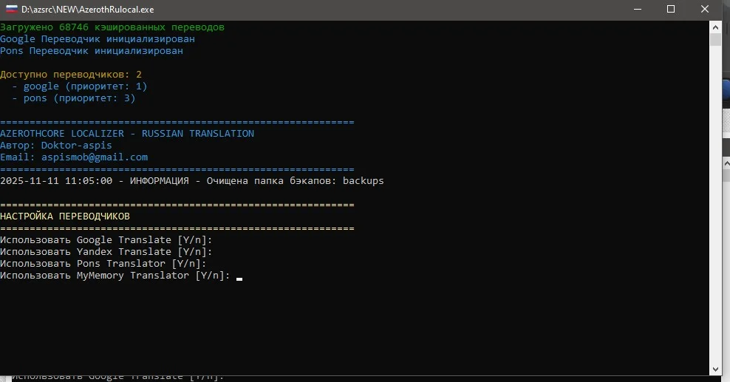Close the AzerothRulocal.exe window
730x382 pixels.
tap(706, 9)
